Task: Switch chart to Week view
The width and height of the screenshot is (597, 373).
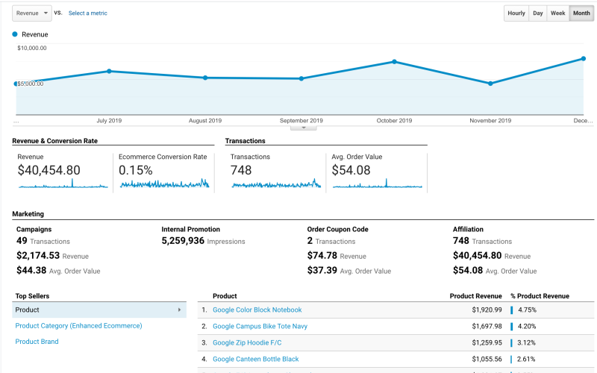Action: [557, 13]
